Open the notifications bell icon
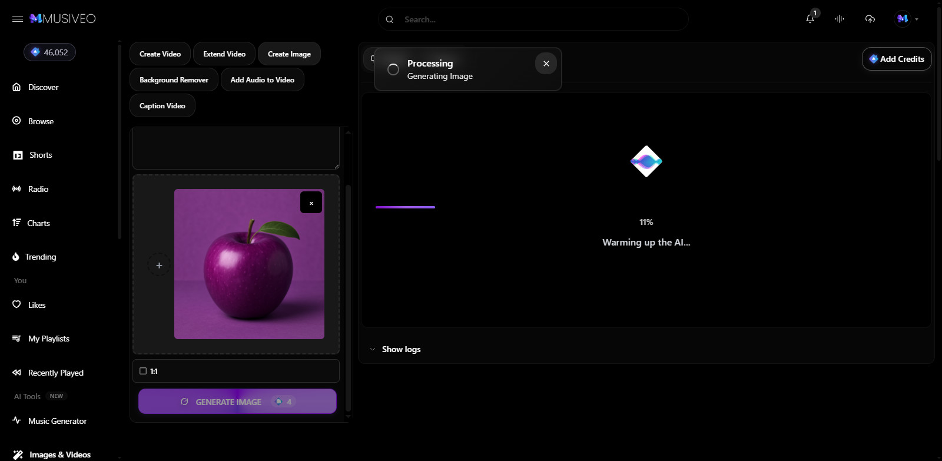 [x=810, y=19]
